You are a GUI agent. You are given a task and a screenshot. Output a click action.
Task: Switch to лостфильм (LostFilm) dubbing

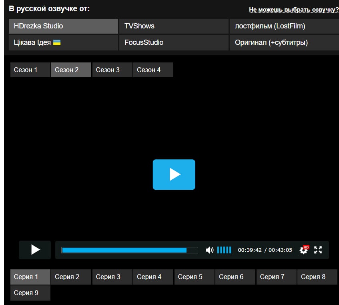[x=284, y=26]
